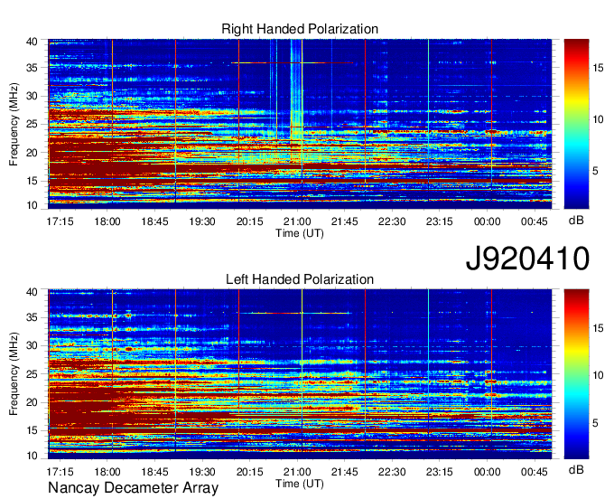Click the bottom plot's Time (UT) axis label

(300, 484)
